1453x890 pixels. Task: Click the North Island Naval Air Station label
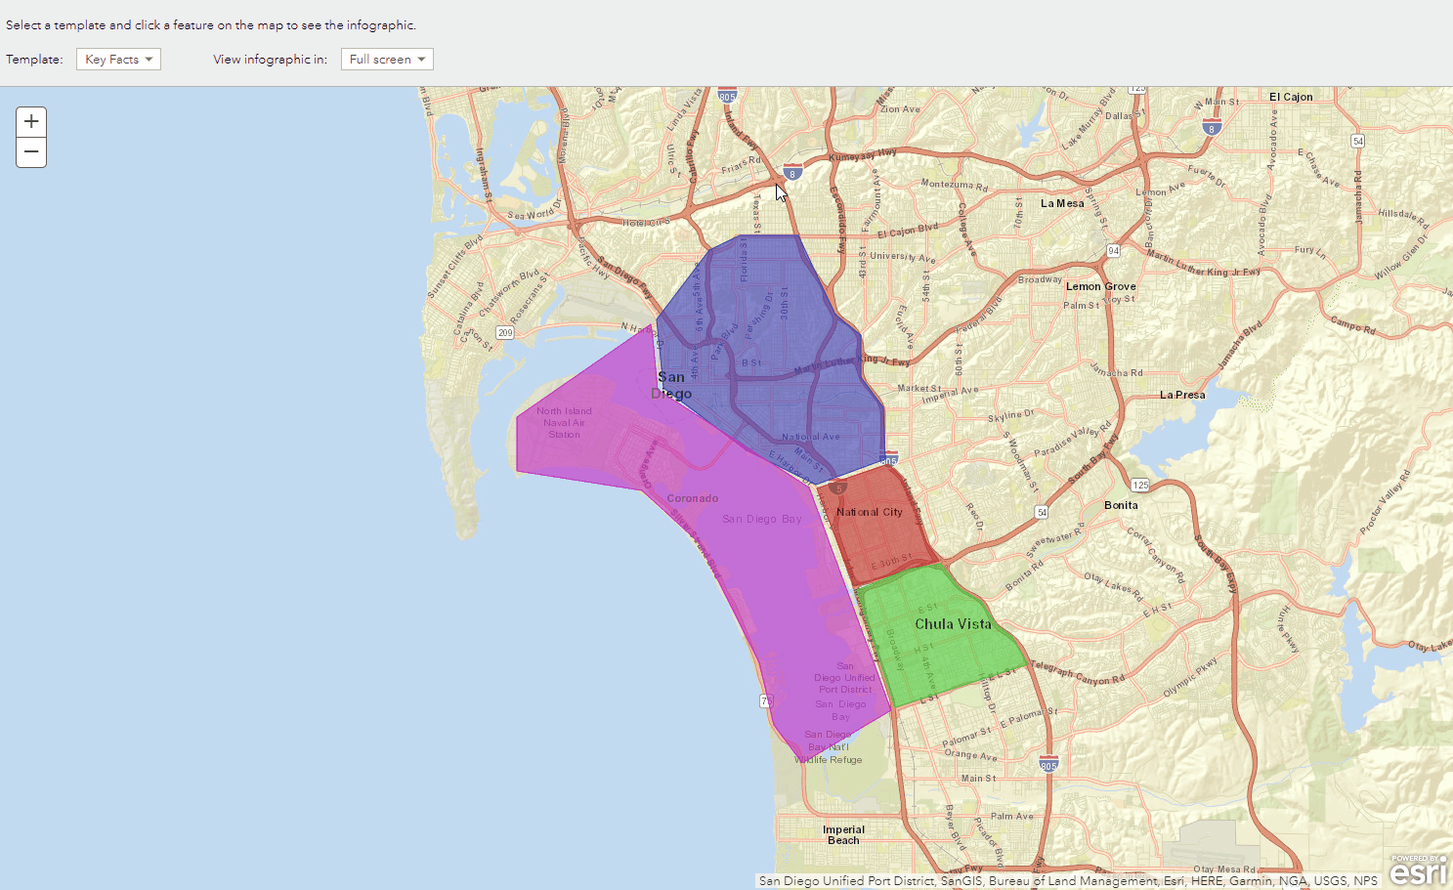pos(564,423)
